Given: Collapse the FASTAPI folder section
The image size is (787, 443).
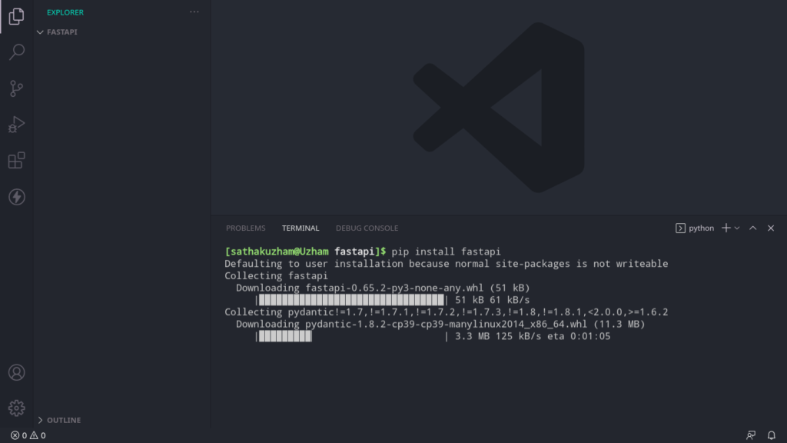Looking at the screenshot, I should [57, 32].
